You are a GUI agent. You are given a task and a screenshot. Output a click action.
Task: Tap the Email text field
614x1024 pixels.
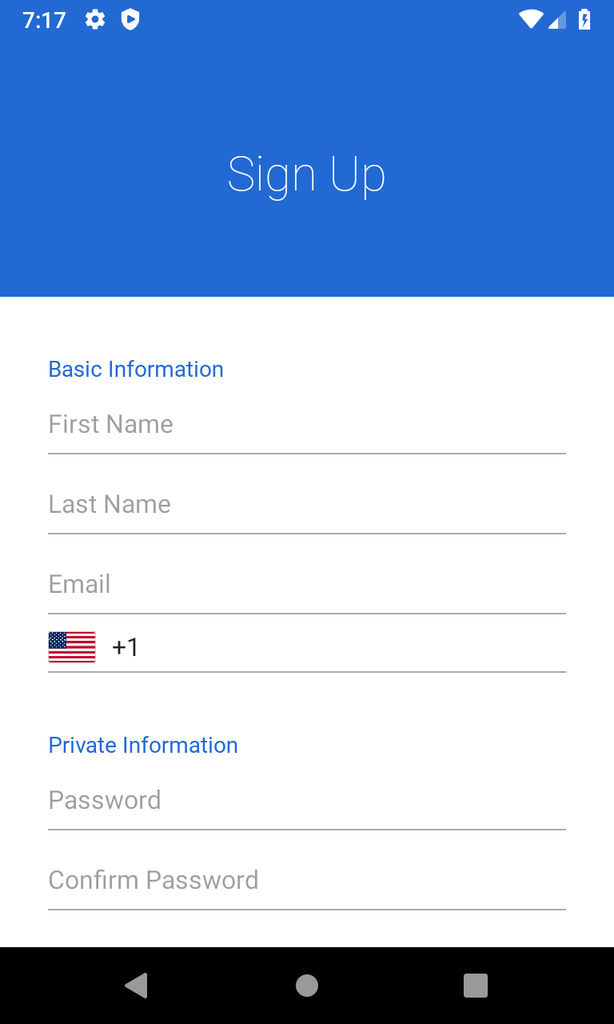(x=307, y=585)
